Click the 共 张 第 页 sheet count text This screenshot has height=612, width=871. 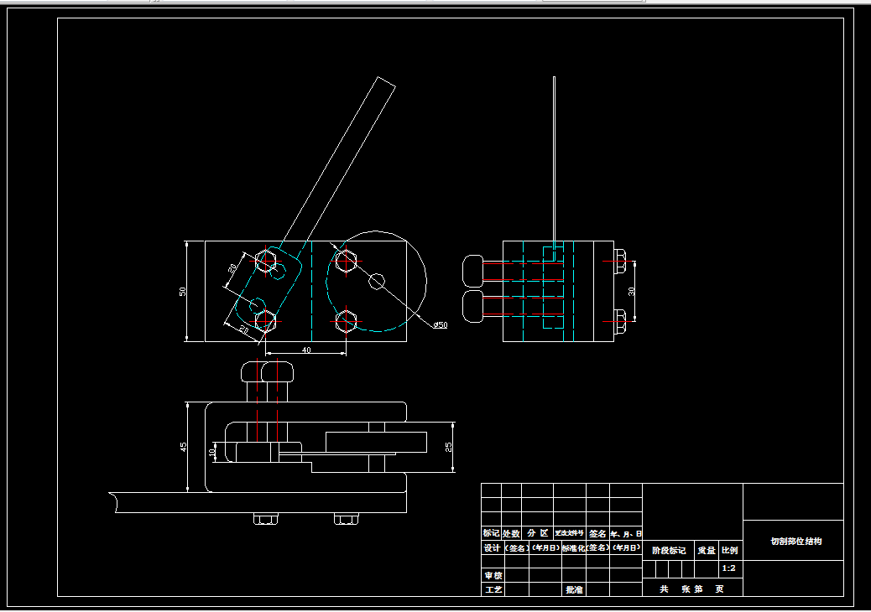(691, 589)
